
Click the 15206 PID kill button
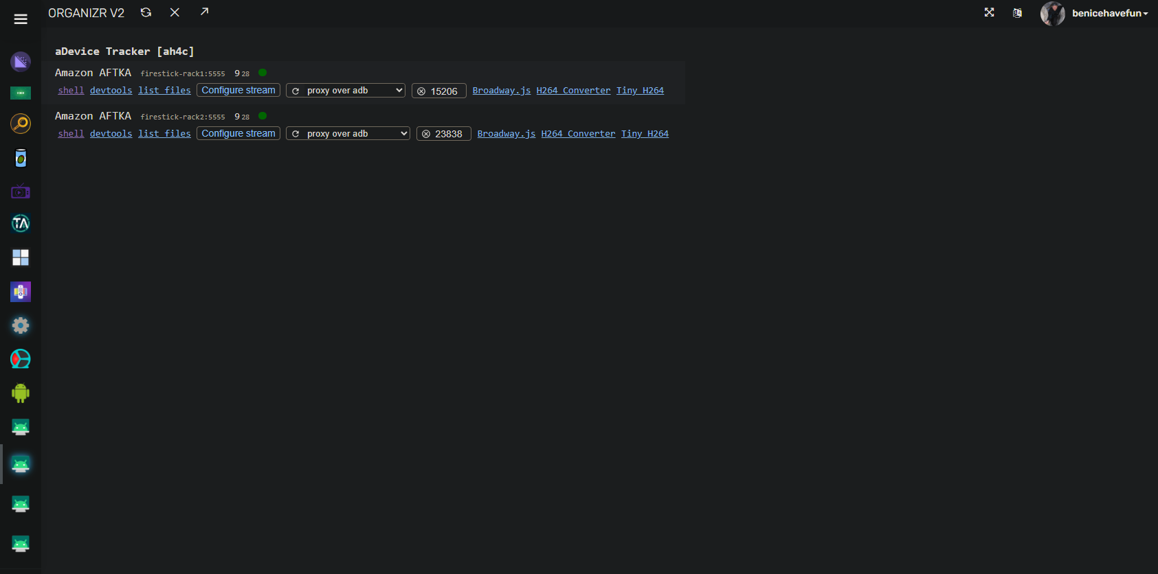tap(439, 91)
